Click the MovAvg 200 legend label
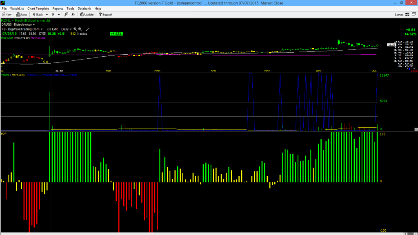The width and height of the screenshot is (418, 235). coord(38,38)
